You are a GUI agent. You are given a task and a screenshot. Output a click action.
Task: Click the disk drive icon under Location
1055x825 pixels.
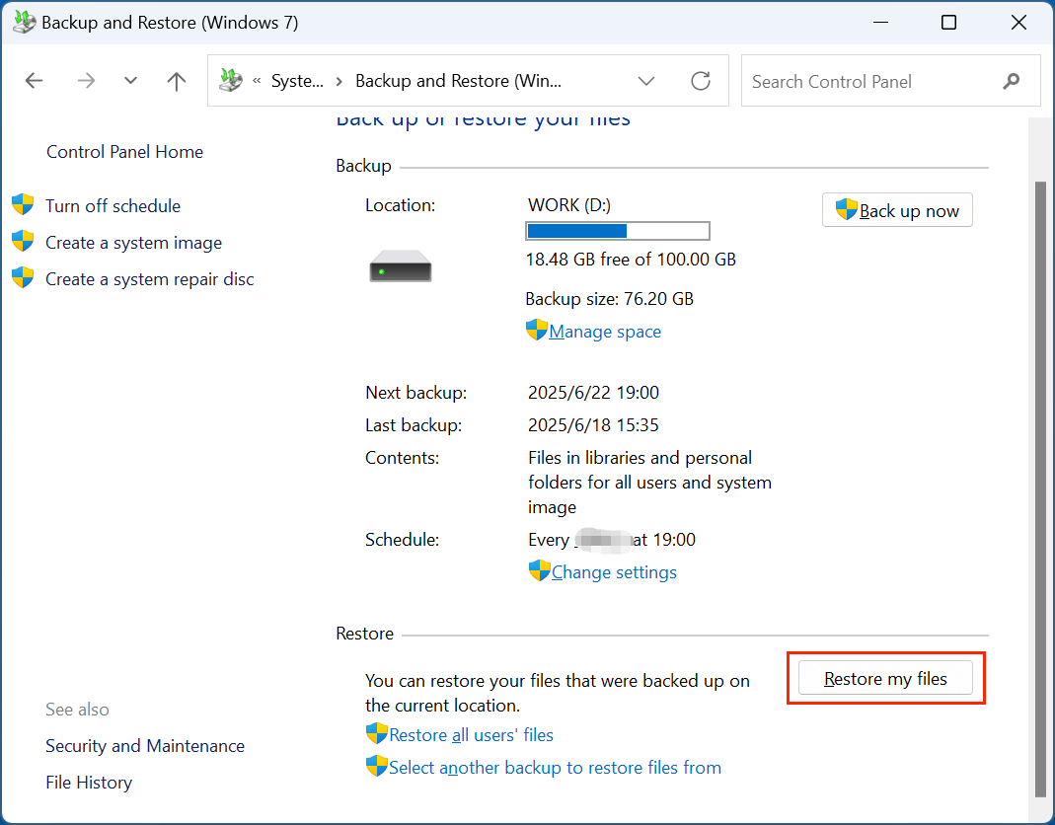400,264
